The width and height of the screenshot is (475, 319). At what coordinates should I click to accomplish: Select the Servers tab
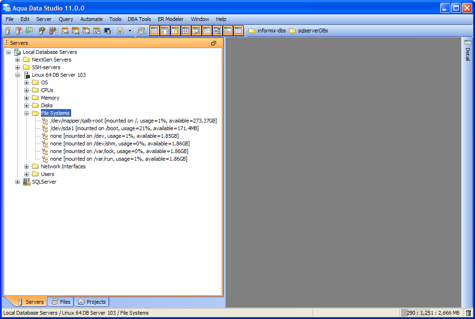pyautogui.click(x=31, y=302)
